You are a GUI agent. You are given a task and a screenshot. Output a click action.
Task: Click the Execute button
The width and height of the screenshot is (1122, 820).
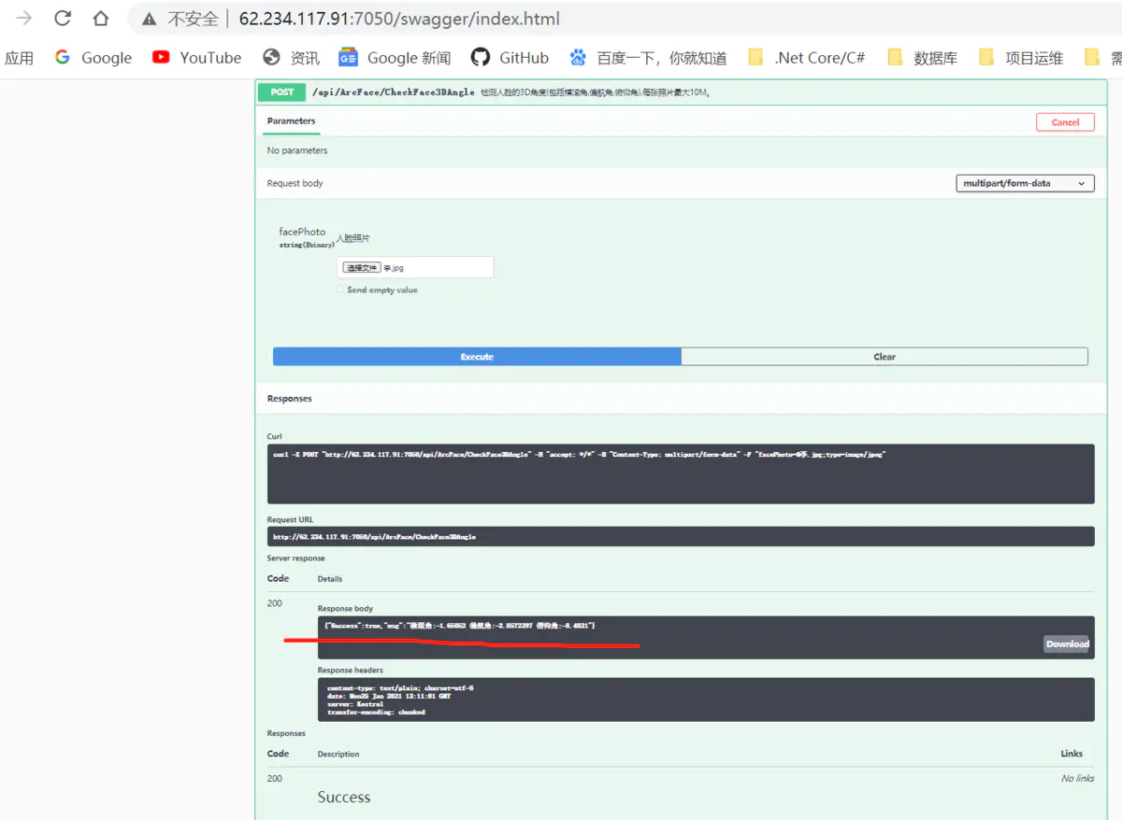(477, 356)
